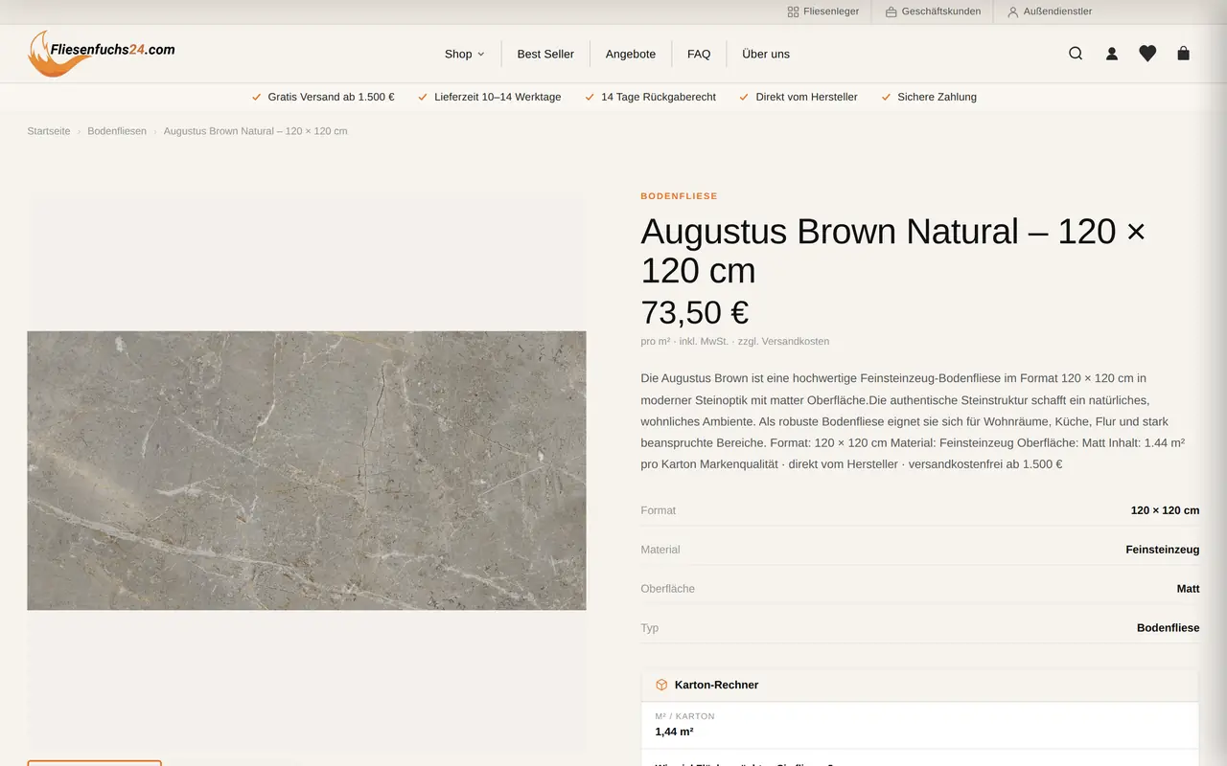This screenshot has width=1227, height=766.
Task: Click the Gratis Versand ab 1.500 € text
Action: (331, 97)
